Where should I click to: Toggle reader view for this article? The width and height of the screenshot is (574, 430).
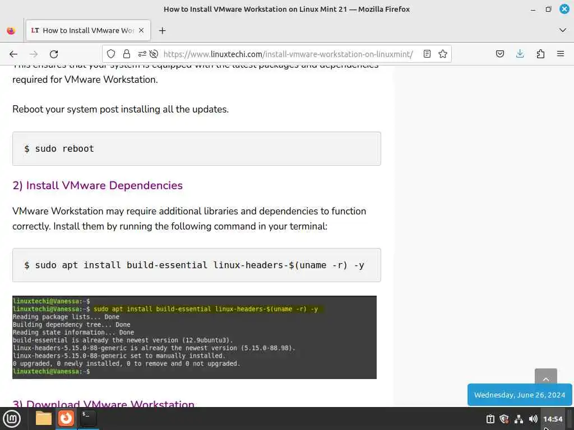[427, 54]
